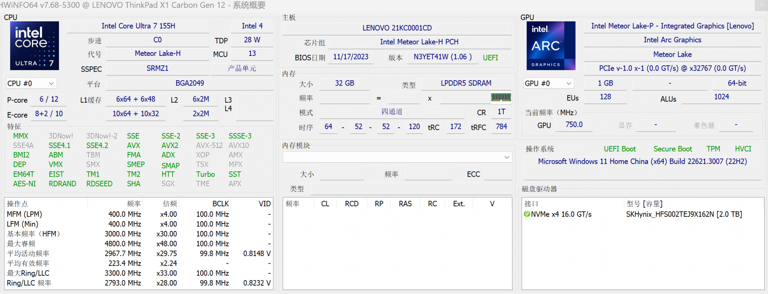768x294 pixels.
Task: Click the LENOVO 21KC0001CD motherboard field
Action: coord(397,28)
